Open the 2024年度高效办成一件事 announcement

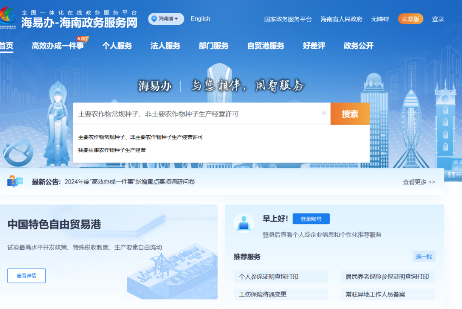pos(130,182)
